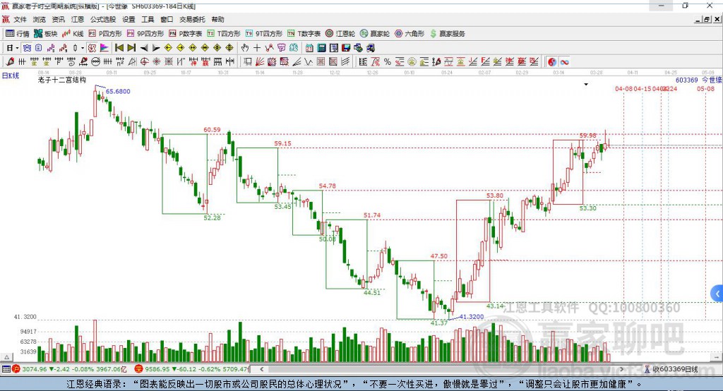The image size is (723, 391).
Task: Select the red pen drawing tool
Action: [x=10, y=62]
